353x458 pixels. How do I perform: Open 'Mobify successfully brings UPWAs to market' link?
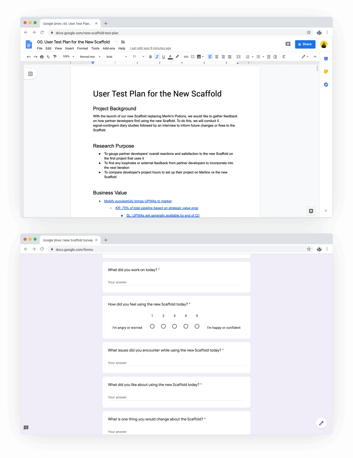[138, 201]
